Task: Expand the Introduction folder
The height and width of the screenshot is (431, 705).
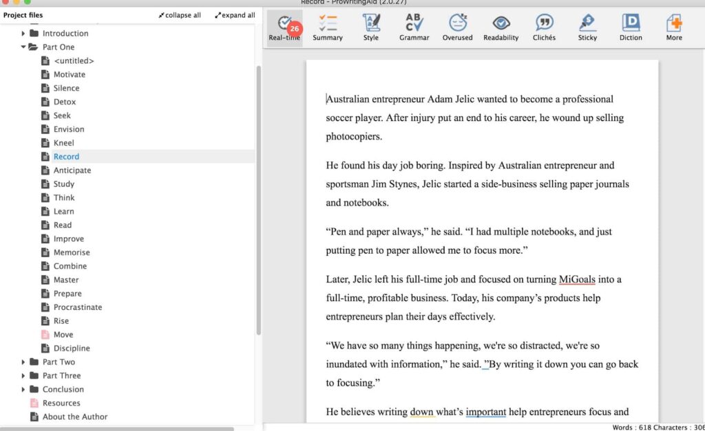Action: click(23, 34)
